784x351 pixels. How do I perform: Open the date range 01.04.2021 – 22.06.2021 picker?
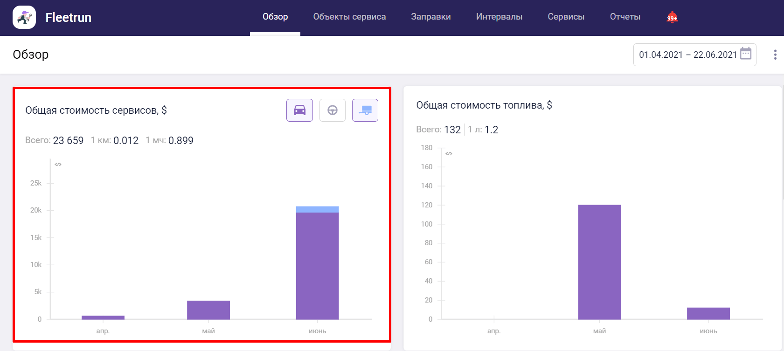pos(687,55)
